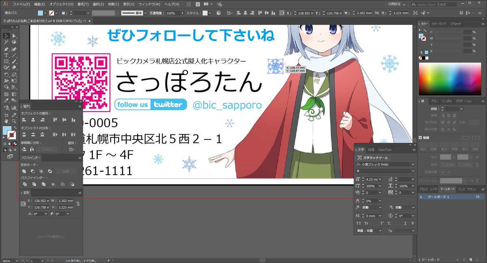The width and height of the screenshot is (487, 263).
Task: Select the Line Segment tool
Action: click(x=14, y=55)
